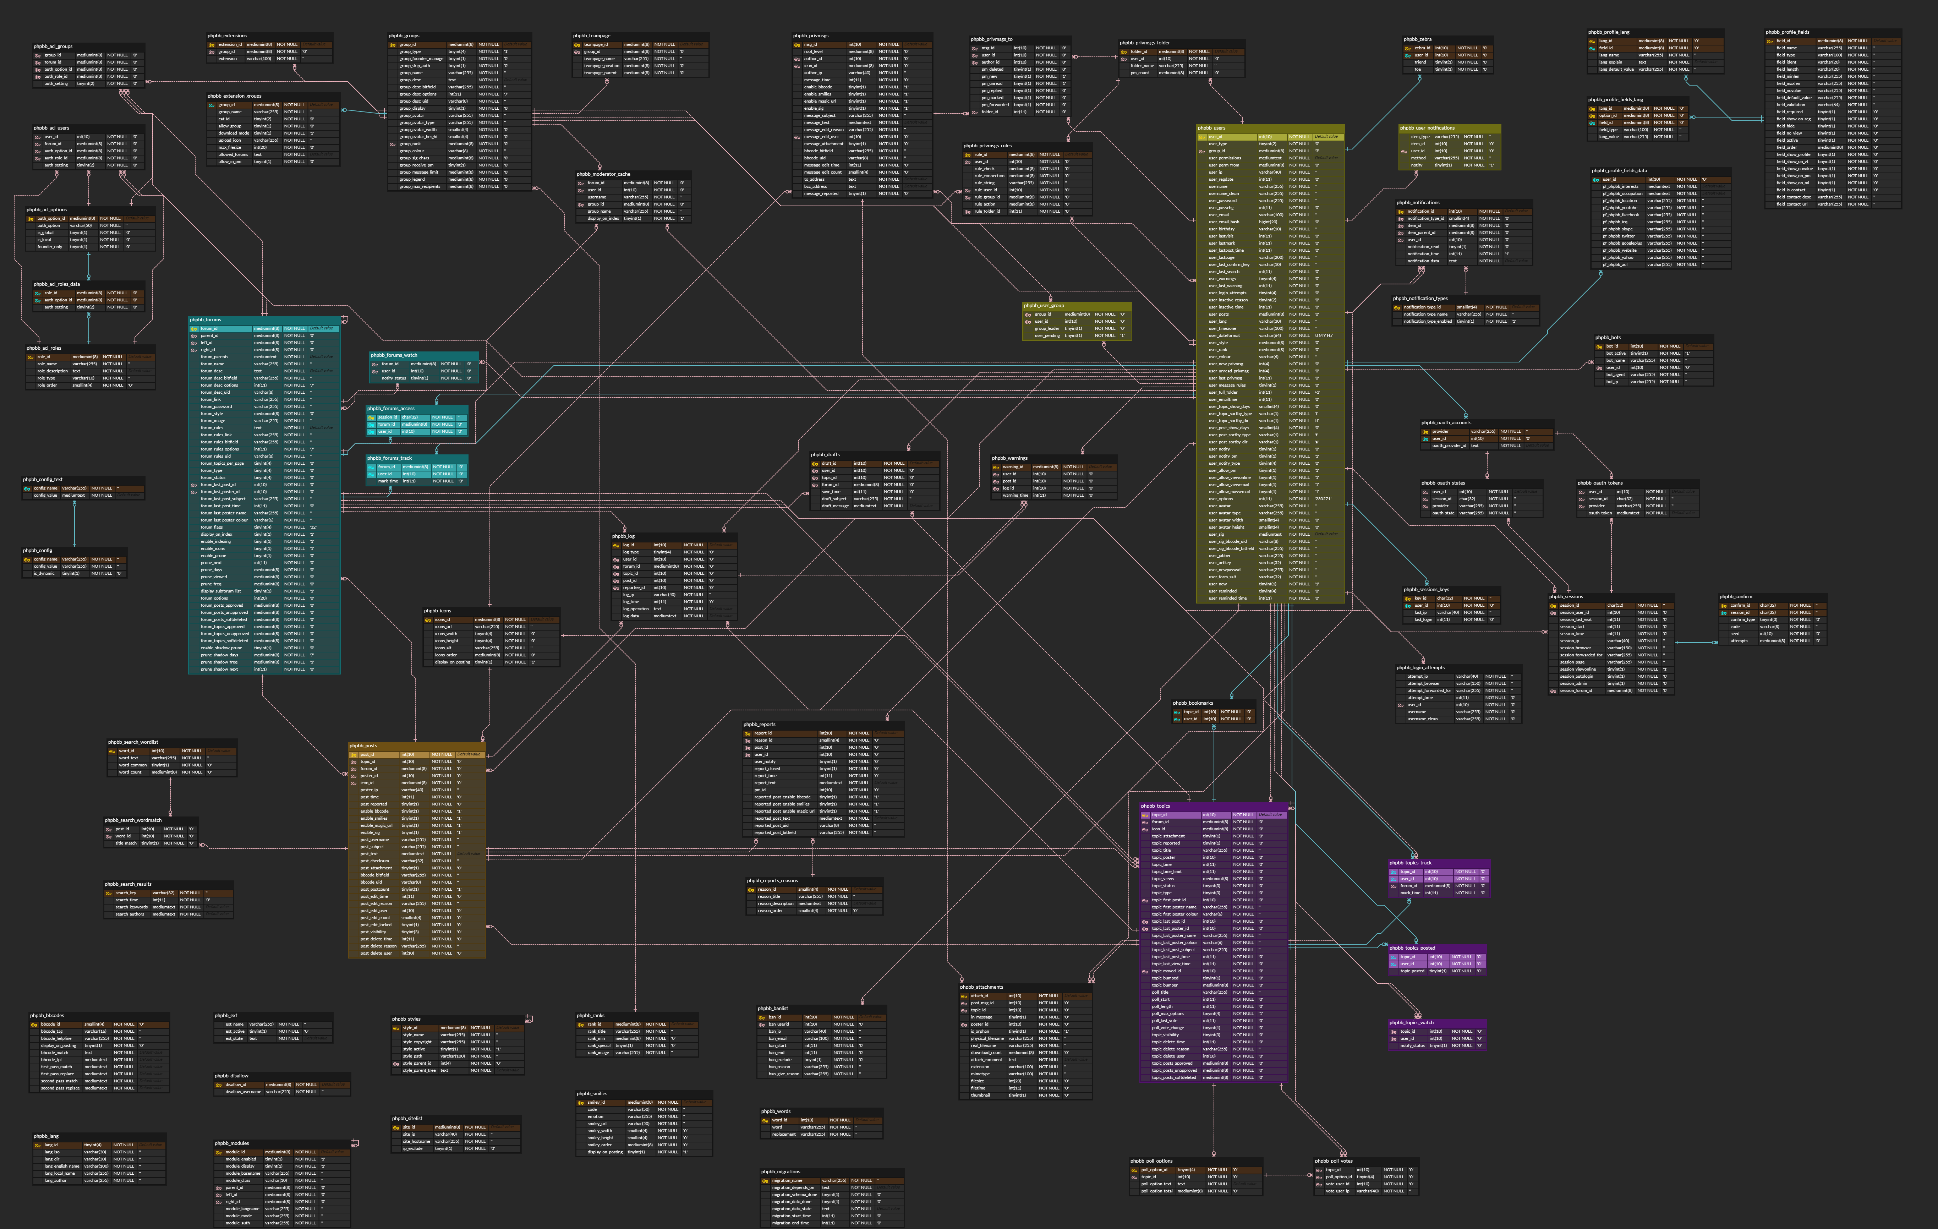Click the group_rank key icon in phpbb_groups
Image resolution: width=1938 pixels, height=1229 pixels.
pos(393,144)
